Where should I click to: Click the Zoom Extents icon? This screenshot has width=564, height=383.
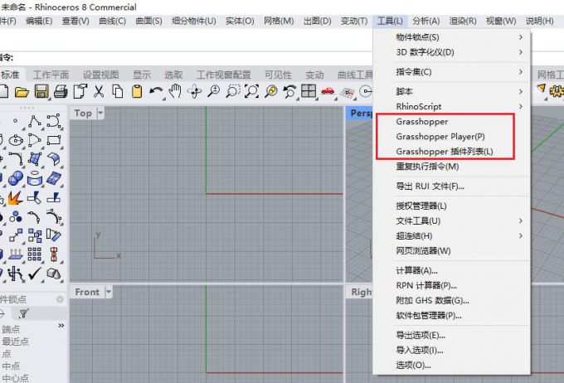[x=252, y=92]
